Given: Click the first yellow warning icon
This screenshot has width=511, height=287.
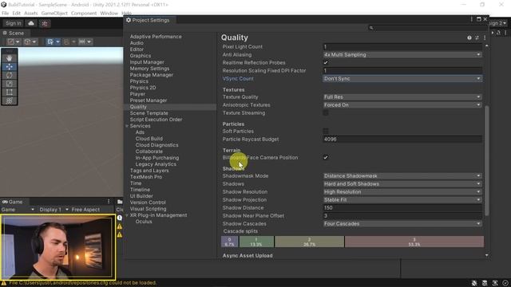Looking at the screenshot, I should (120, 226).
